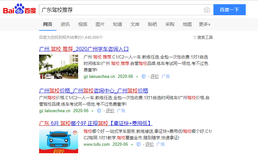Click 广告 label in 广州驾校价格 result

pos(121,111)
